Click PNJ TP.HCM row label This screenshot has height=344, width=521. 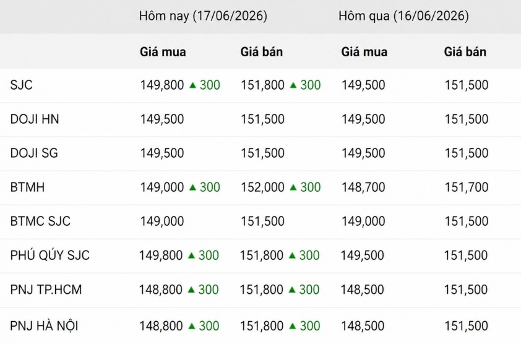pyautogui.click(x=46, y=290)
